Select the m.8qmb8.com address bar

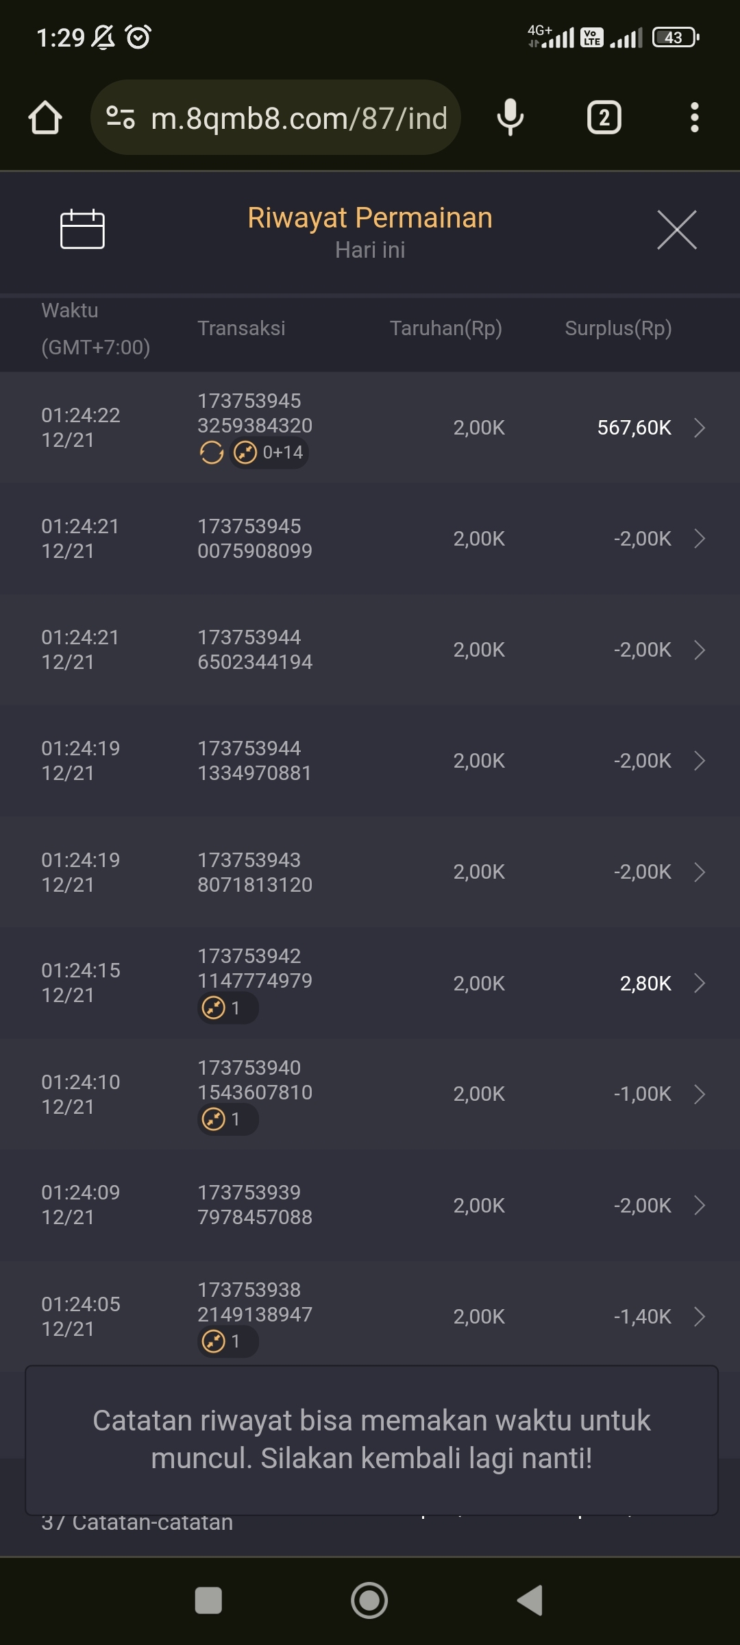pos(299,118)
